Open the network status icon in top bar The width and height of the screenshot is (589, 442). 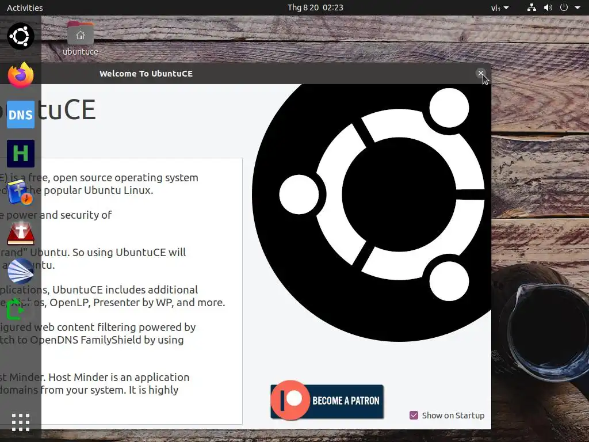coord(531,7)
